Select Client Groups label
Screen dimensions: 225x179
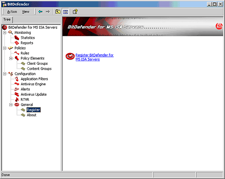point(37,64)
